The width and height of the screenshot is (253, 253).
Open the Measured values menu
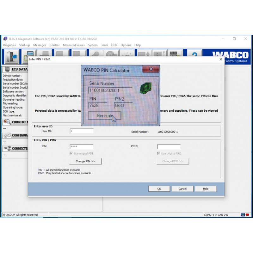73,45
